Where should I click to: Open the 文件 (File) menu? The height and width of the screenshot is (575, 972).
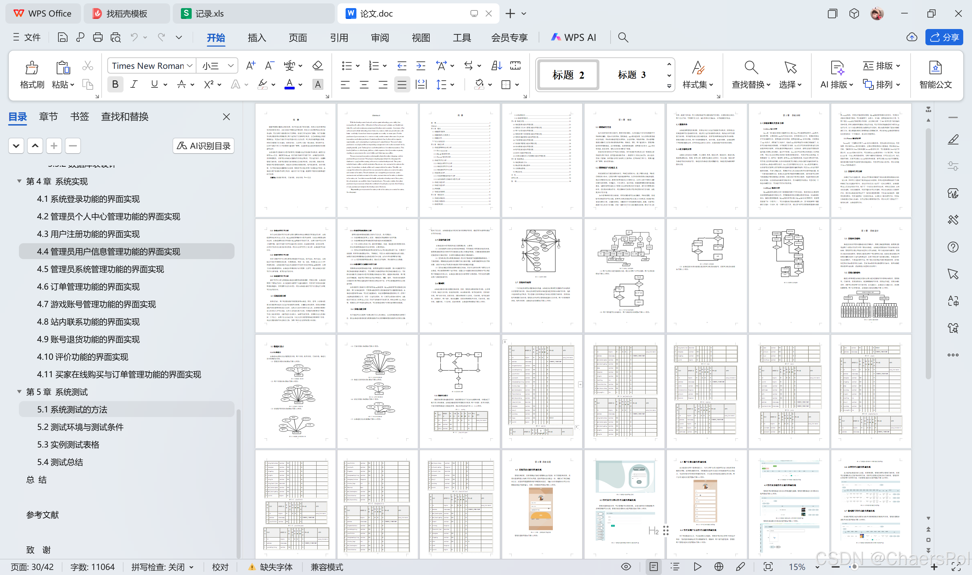pos(27,37)
